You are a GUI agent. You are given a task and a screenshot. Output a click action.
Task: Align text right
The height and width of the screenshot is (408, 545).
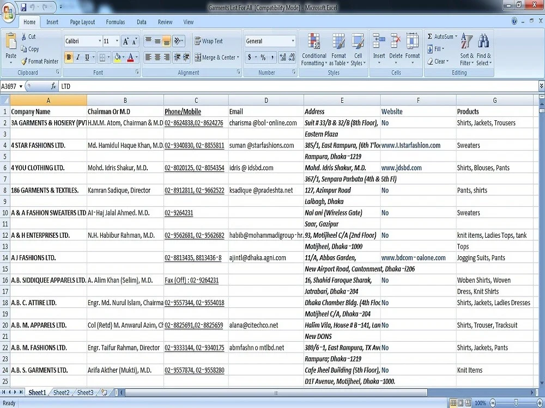pyautogui.click(x=166, y=57)
